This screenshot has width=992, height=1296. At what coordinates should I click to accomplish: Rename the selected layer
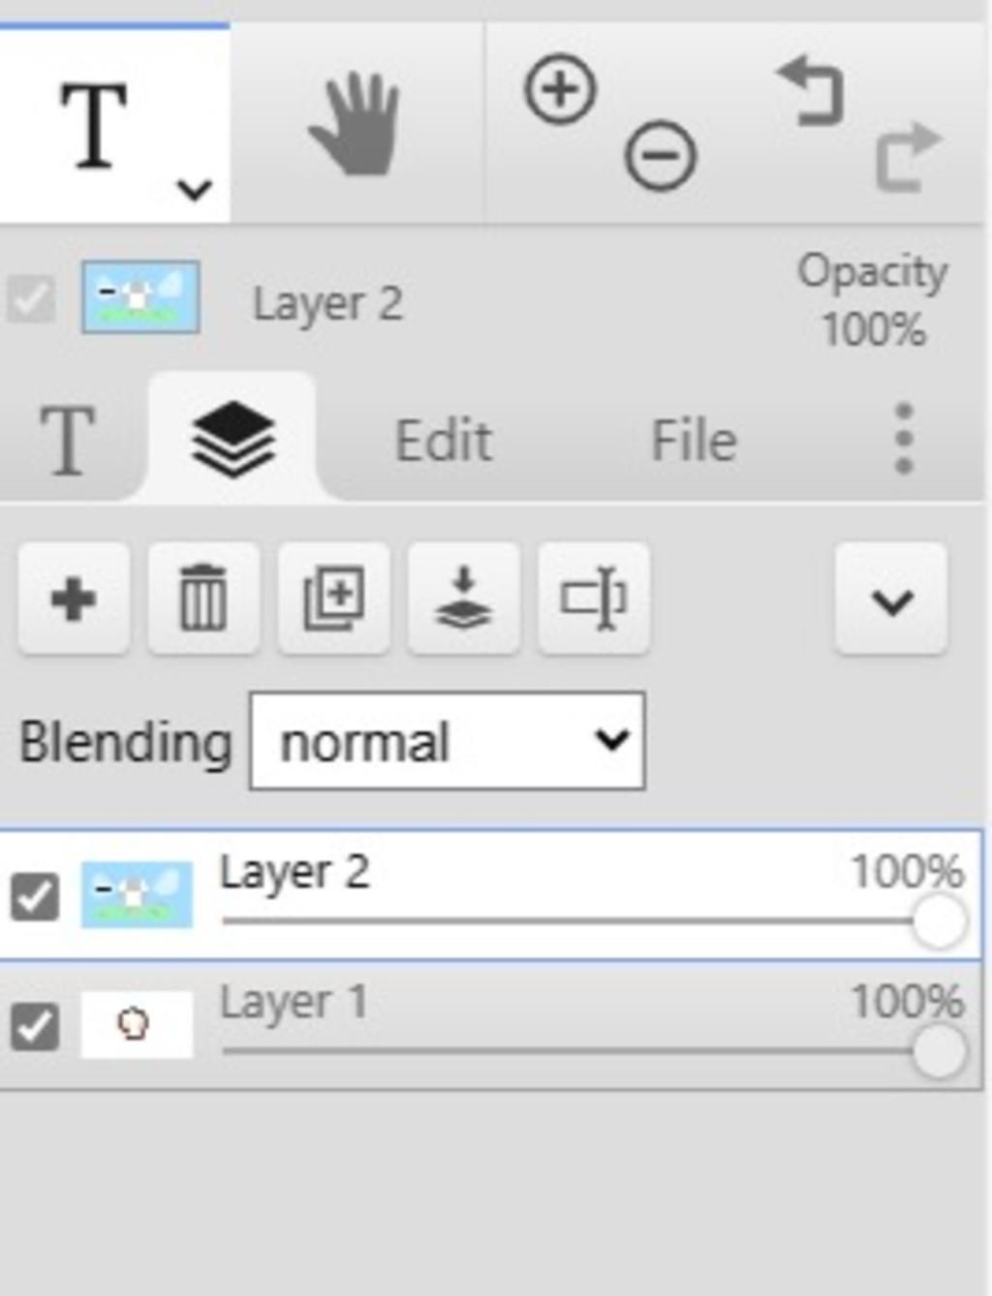pyautogui.click(x=594, y=599)
